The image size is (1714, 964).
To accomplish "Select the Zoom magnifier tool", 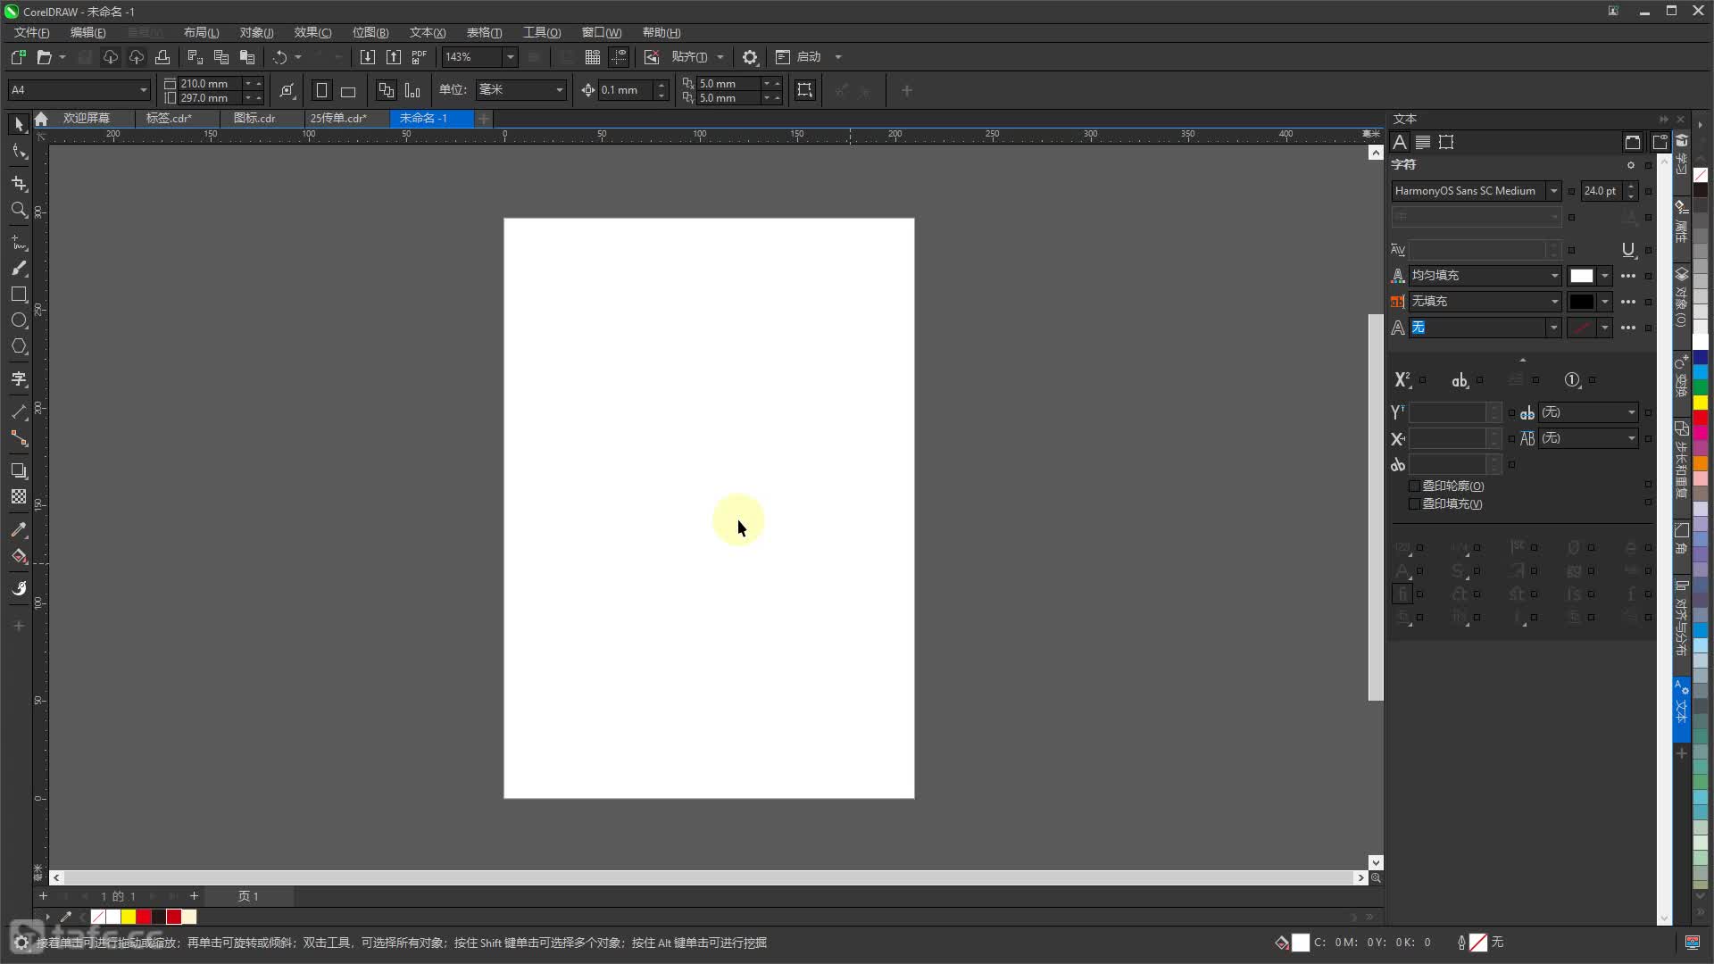I will [19, 210].
